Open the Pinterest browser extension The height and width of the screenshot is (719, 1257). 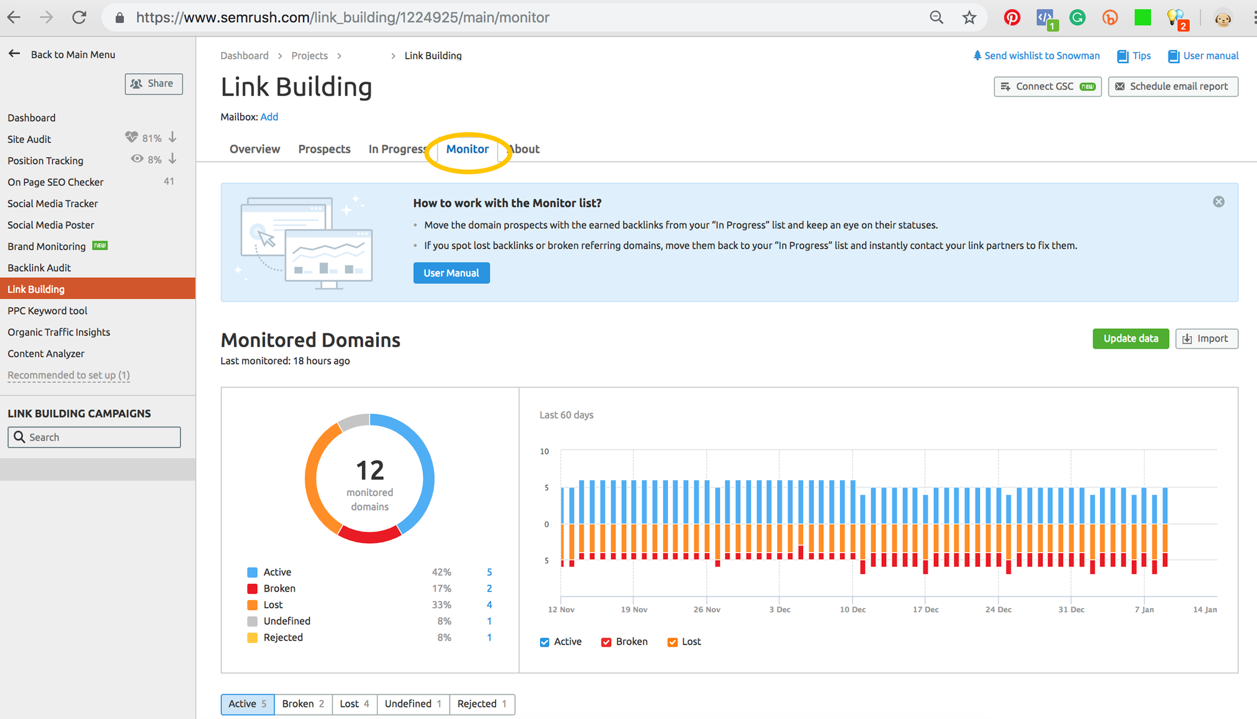[x=1012, y=18]
